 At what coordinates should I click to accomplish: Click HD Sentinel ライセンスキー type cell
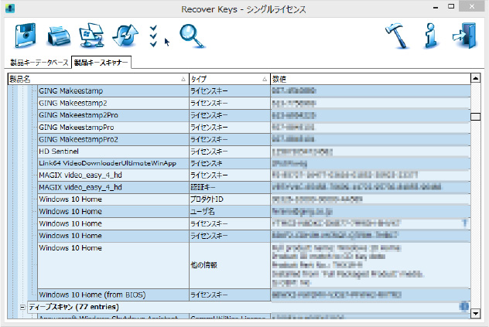230,152
